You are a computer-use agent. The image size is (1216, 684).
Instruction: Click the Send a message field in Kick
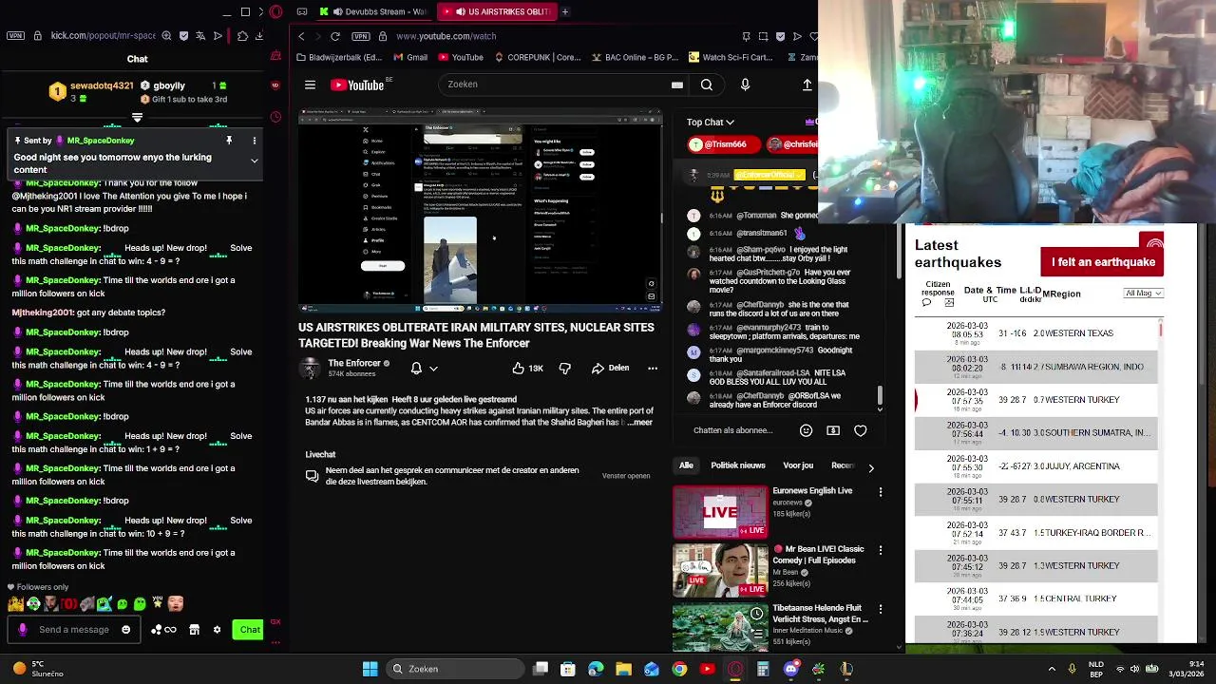point(74,629)
